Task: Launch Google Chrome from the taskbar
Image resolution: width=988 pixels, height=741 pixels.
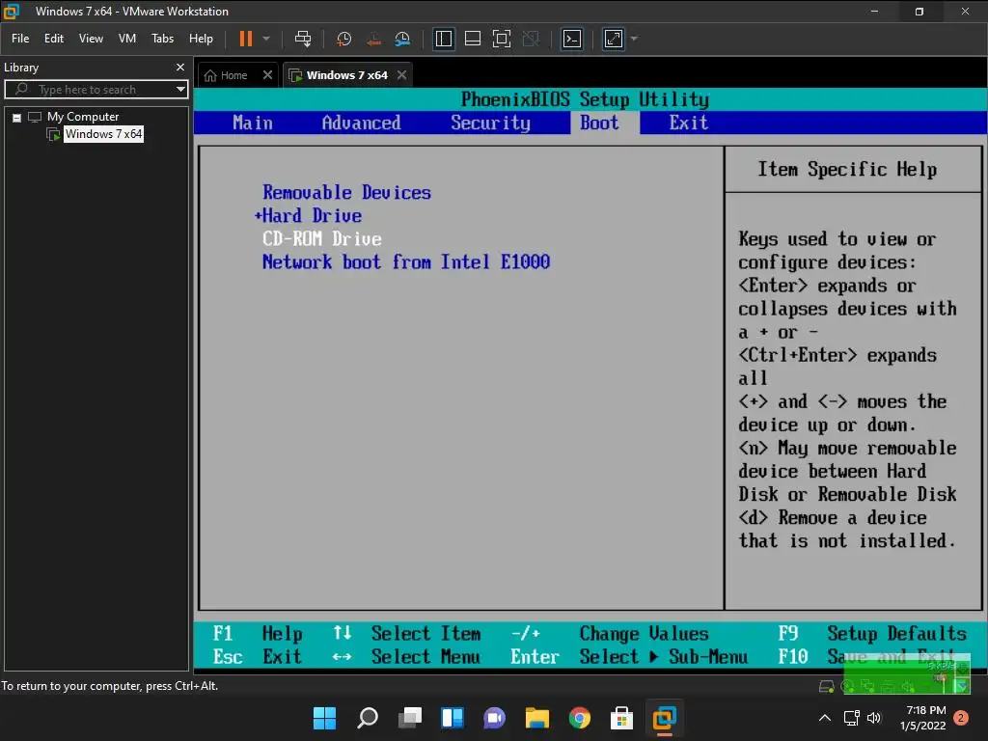Action: [580, 718]
